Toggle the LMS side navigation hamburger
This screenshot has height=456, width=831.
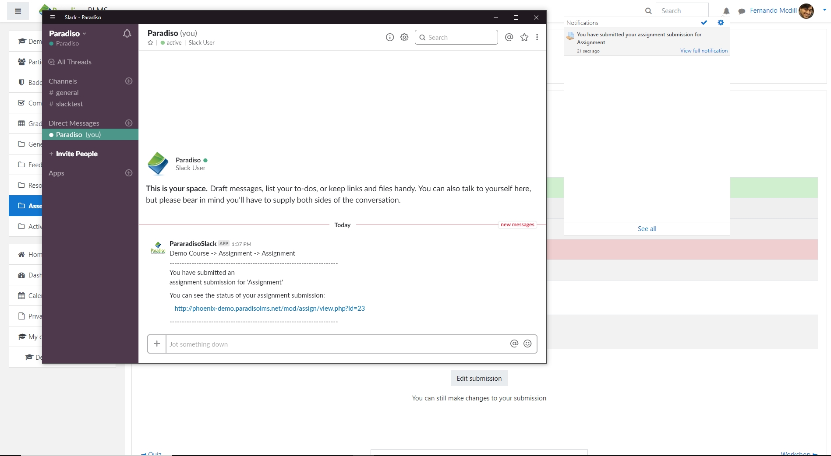click(x=18, y=11)
